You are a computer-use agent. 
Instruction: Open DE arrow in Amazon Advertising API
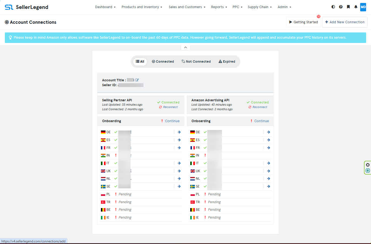268,132
